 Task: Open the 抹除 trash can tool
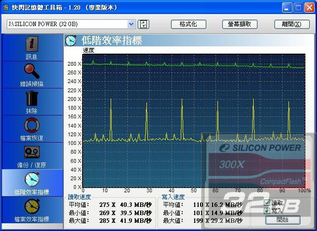tap(32, 98)
